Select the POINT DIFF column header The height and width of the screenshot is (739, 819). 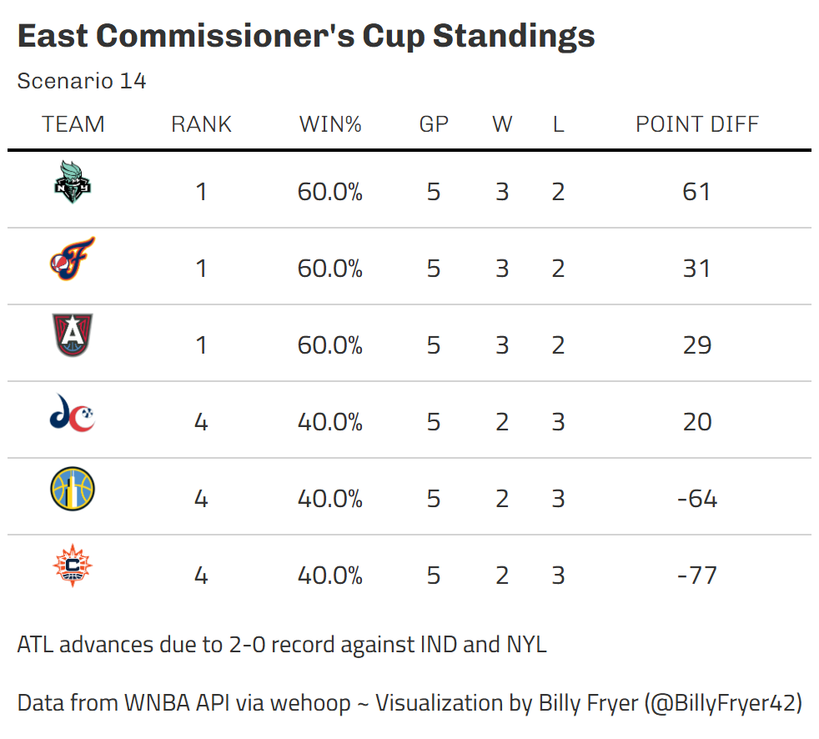[697, 124]
